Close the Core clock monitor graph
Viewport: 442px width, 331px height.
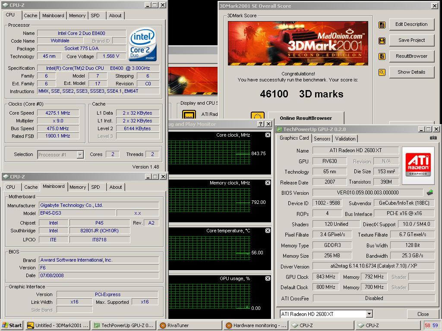tap(268, 135)
